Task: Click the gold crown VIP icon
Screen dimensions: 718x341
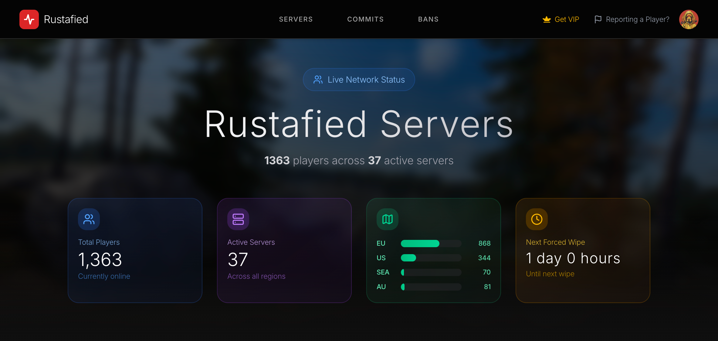Action: 547,19
